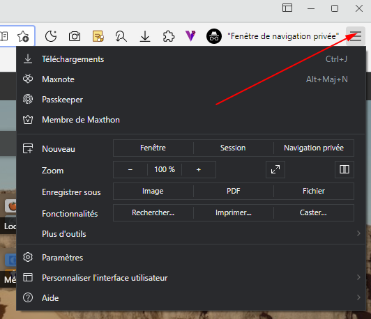
Task: Save the page as Image
Action: [x=153, y=191]
